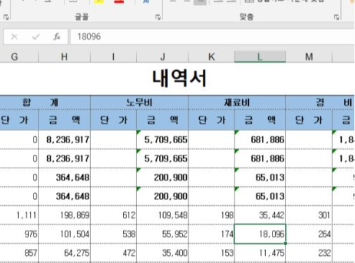355x263 pixels.
Task: Select the 금 액 header under 합 계
Action: 64,120
